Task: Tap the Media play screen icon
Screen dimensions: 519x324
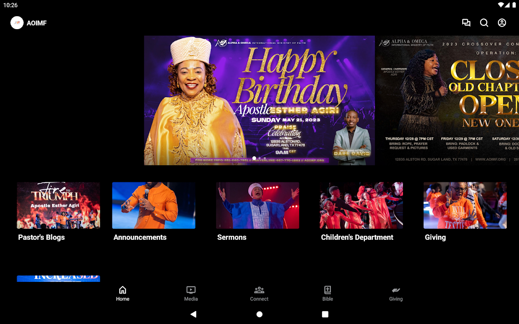Action: coord(191,290)
